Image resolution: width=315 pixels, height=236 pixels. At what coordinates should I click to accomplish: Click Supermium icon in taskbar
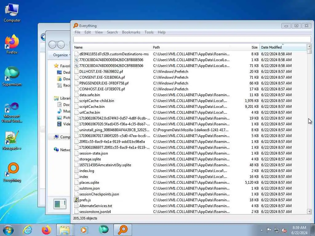104,230
